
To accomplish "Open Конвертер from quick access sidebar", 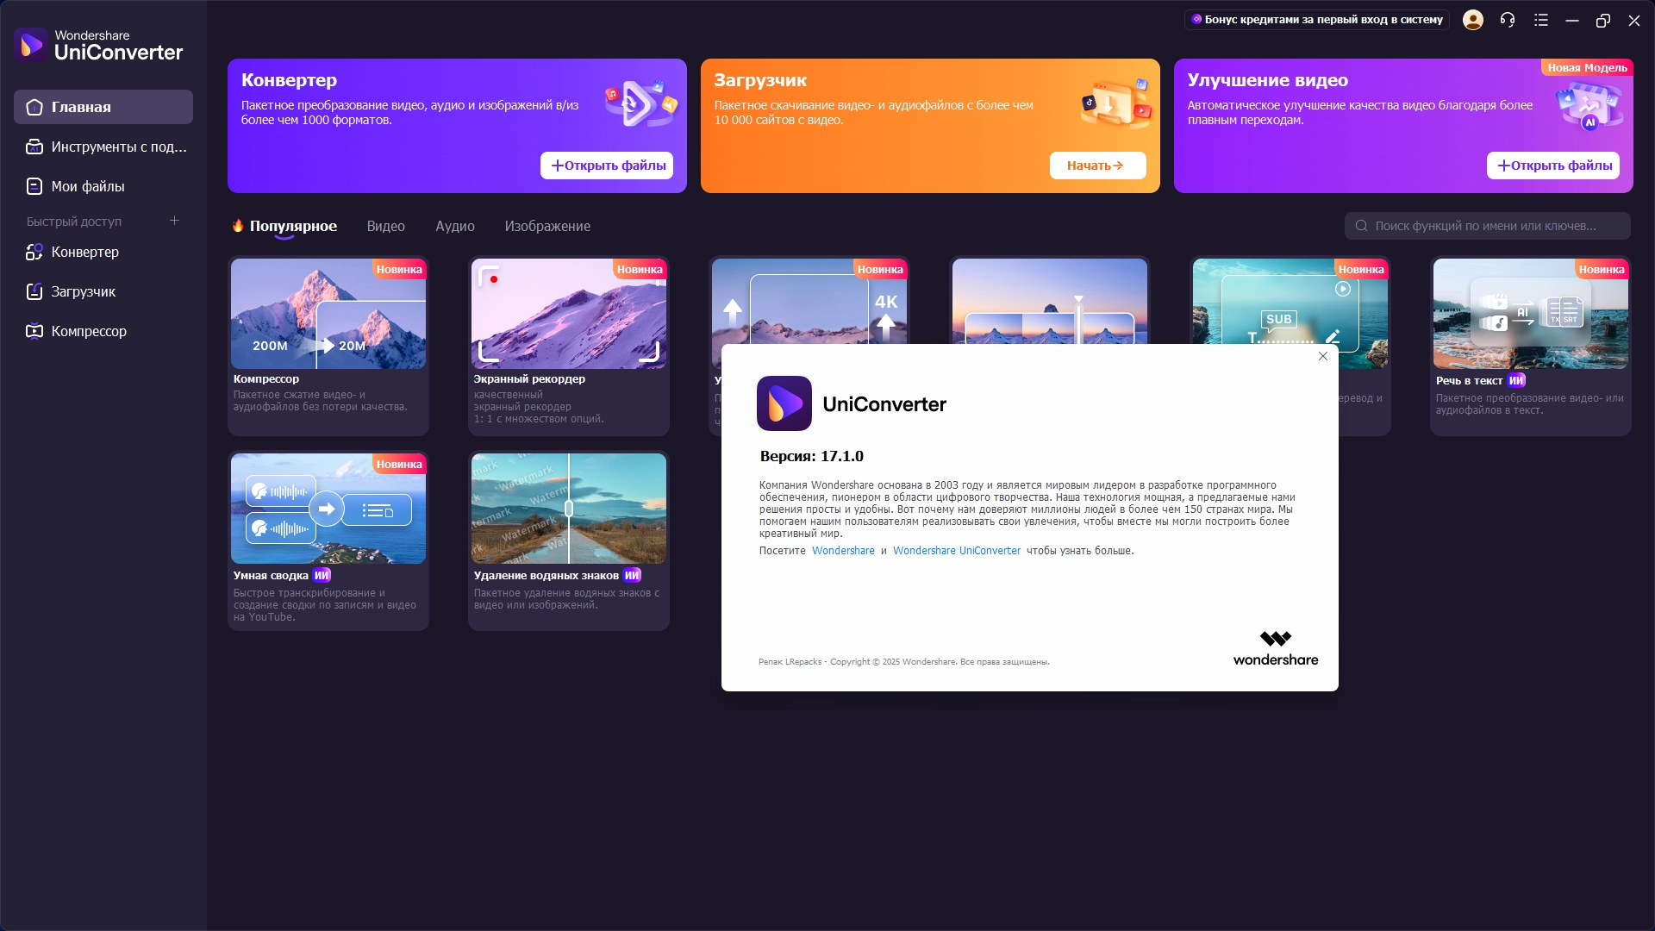I will pos(84,252).
